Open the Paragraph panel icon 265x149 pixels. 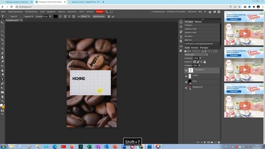pyautogui.click(x=181, y=41)
